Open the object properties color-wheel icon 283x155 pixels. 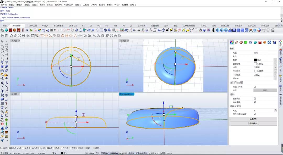[x=232, y=42]
